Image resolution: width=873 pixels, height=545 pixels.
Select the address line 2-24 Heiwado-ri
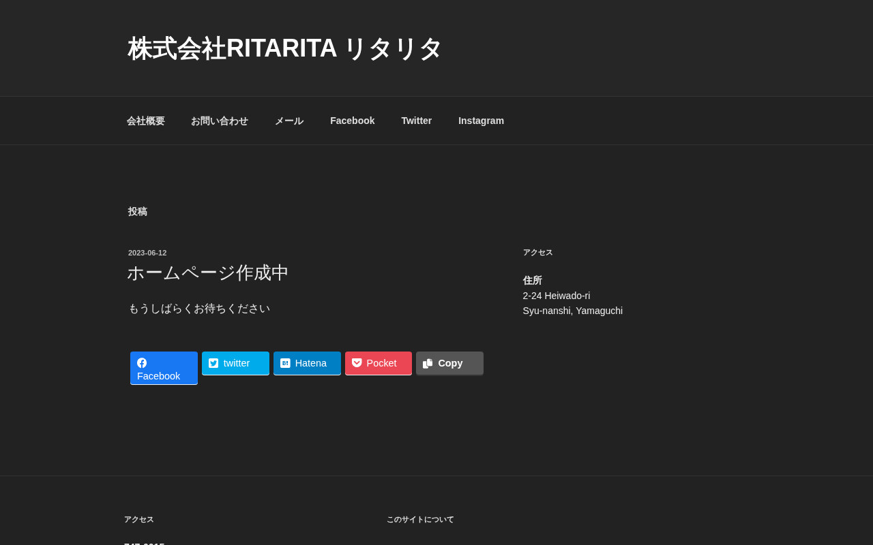pyautogui.click(x=557, y=296)
